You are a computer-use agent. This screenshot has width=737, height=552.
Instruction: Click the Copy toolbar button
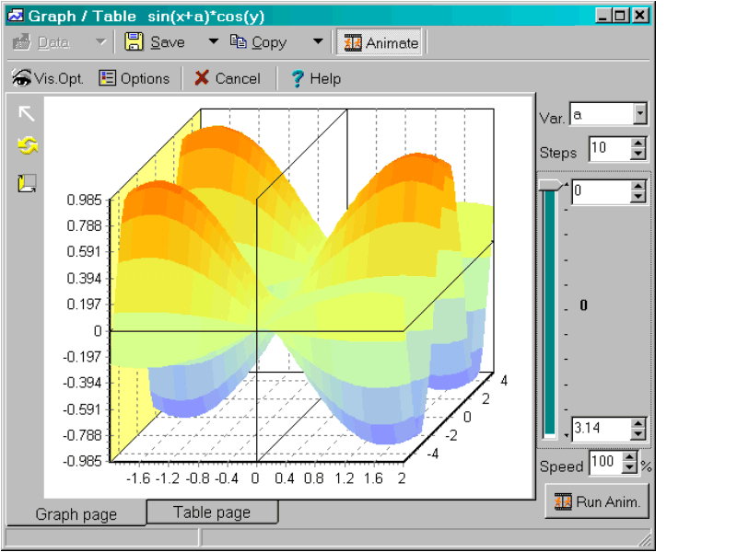(x=258, y=42)
